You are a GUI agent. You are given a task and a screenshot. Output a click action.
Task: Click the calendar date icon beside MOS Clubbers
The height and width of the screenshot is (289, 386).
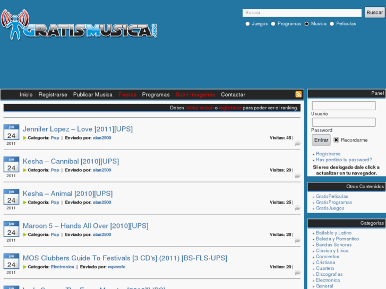[x=11, y=261]
